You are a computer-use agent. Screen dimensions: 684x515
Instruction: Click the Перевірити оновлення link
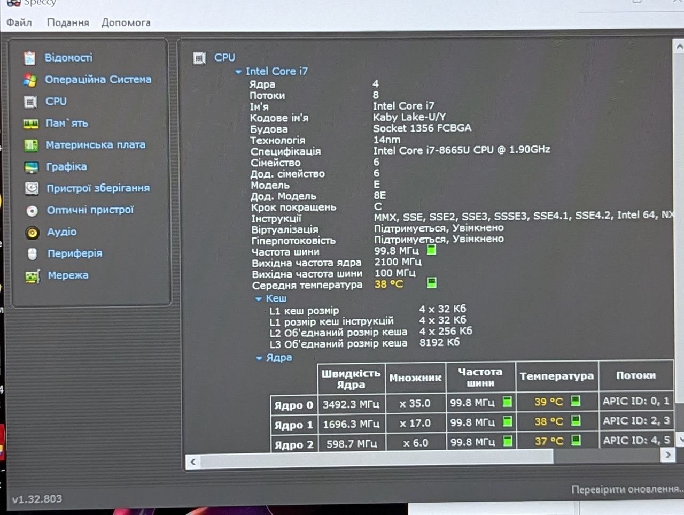tap(627, 489)
